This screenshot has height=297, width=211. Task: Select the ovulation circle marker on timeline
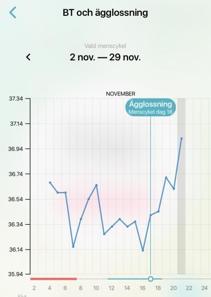(x=151, y=279)
